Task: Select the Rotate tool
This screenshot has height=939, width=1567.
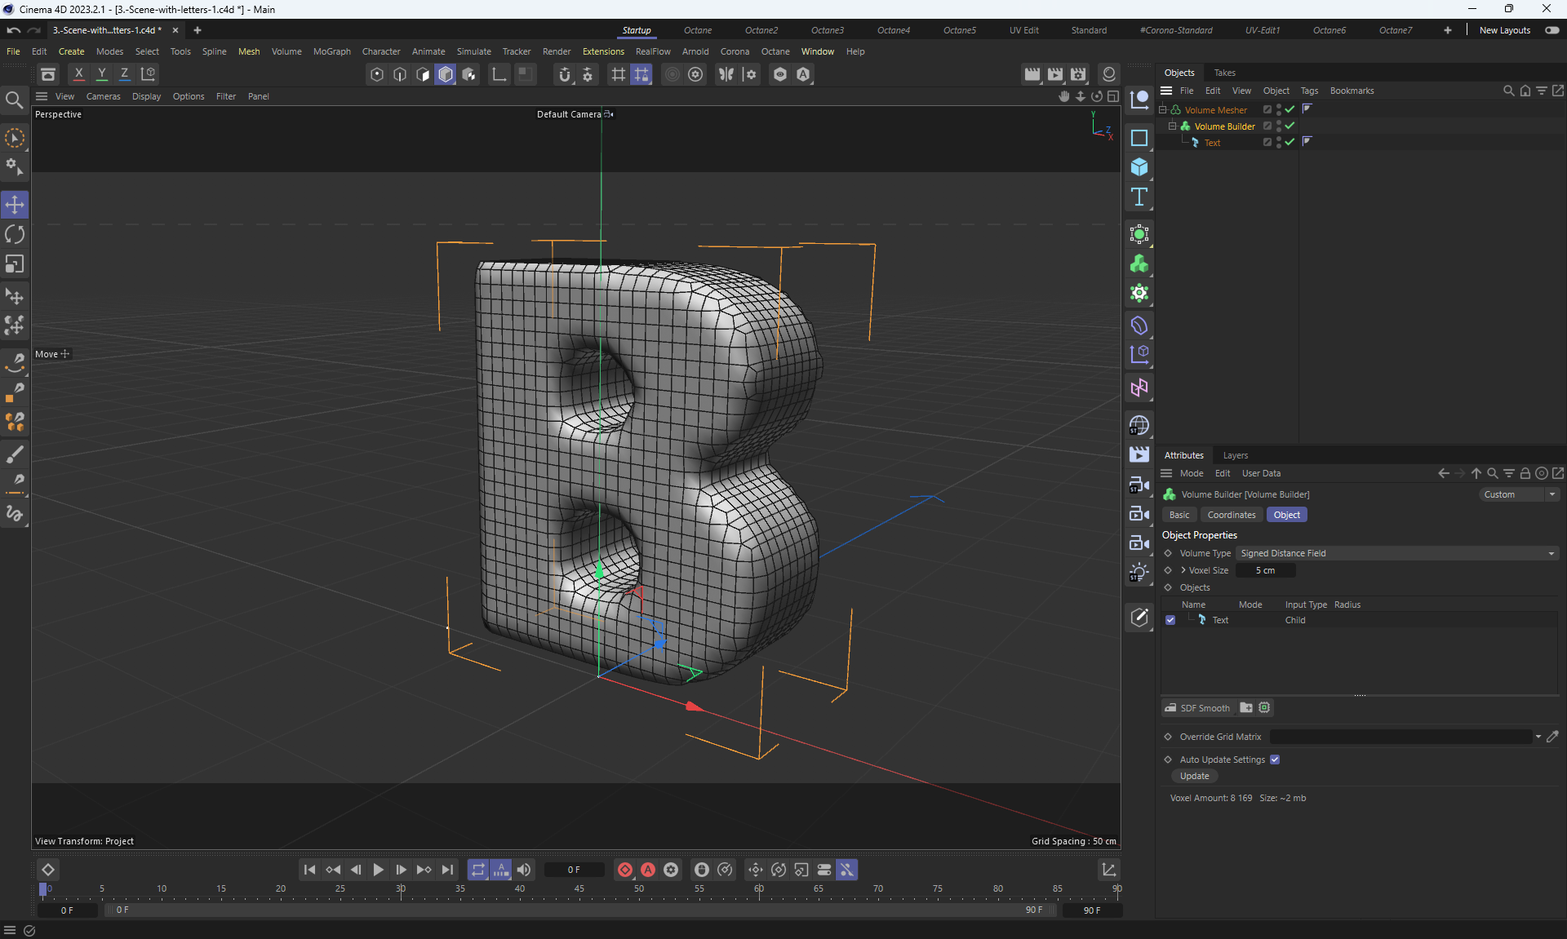Action: [x=15, y=235]
